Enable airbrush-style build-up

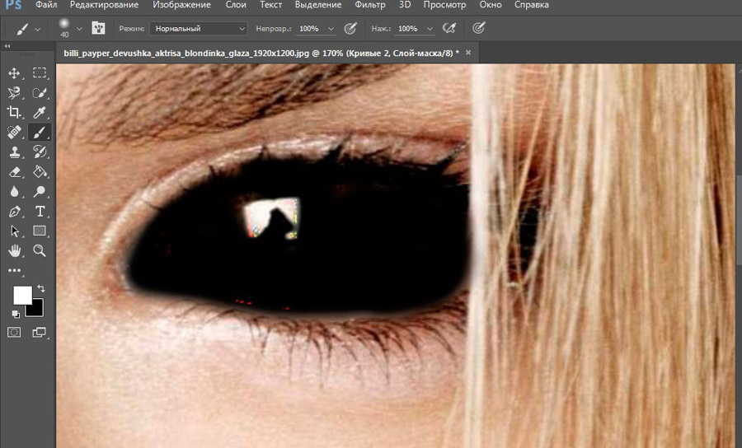[449, 29]
